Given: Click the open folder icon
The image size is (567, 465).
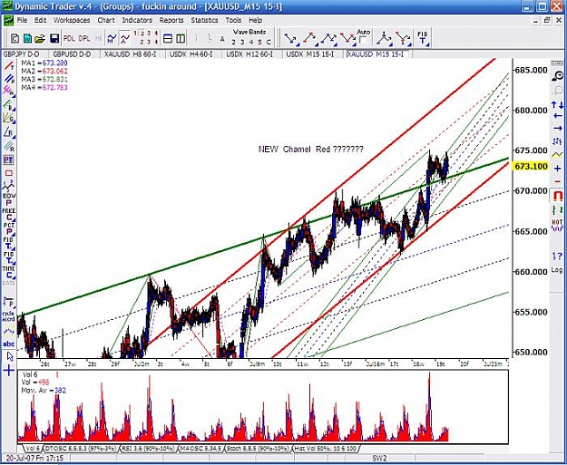Looking at the screenshot, I should 40,38.
